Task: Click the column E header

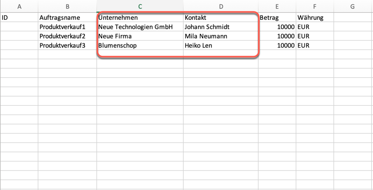Action: pos(277,6)
